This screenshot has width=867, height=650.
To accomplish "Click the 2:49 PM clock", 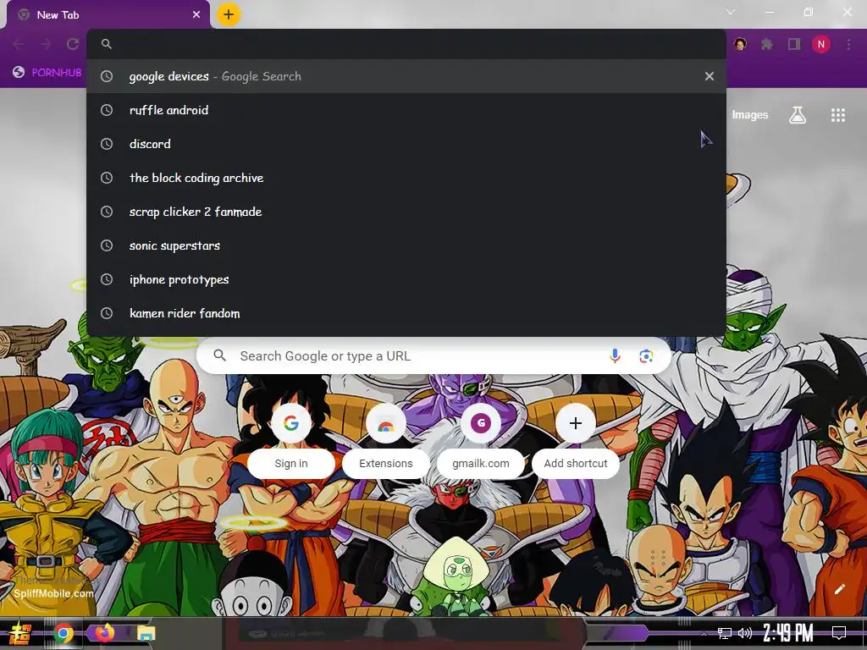I will click(x=788, y=633).
